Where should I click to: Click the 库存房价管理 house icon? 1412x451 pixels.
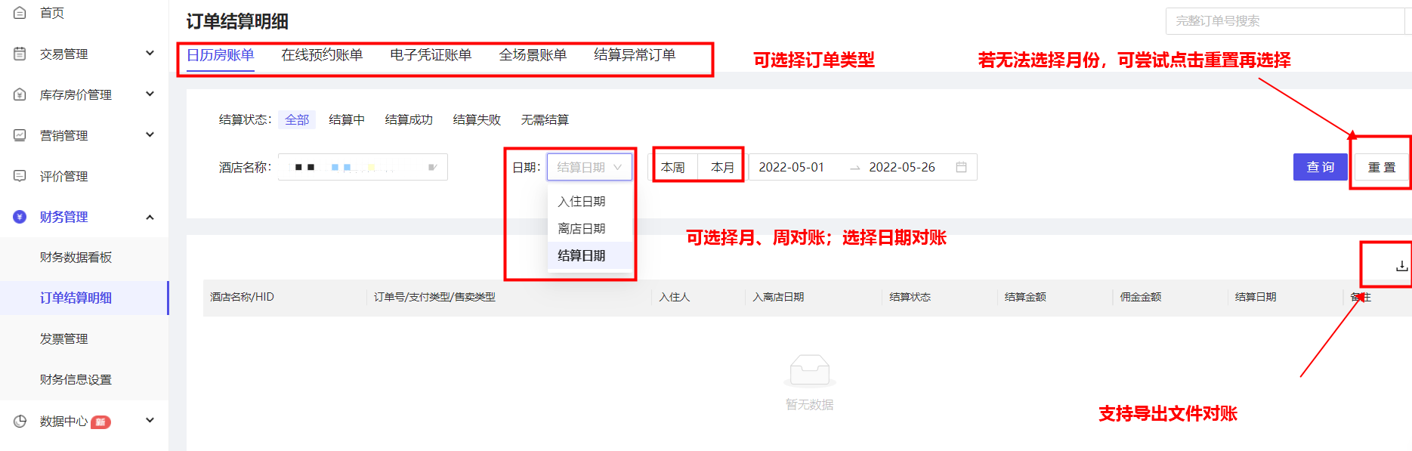(x=20, y=94)
